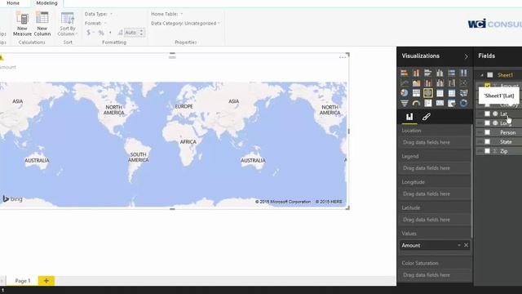
Task: Check the Zip field checkbox
Action: click(488, 151)
